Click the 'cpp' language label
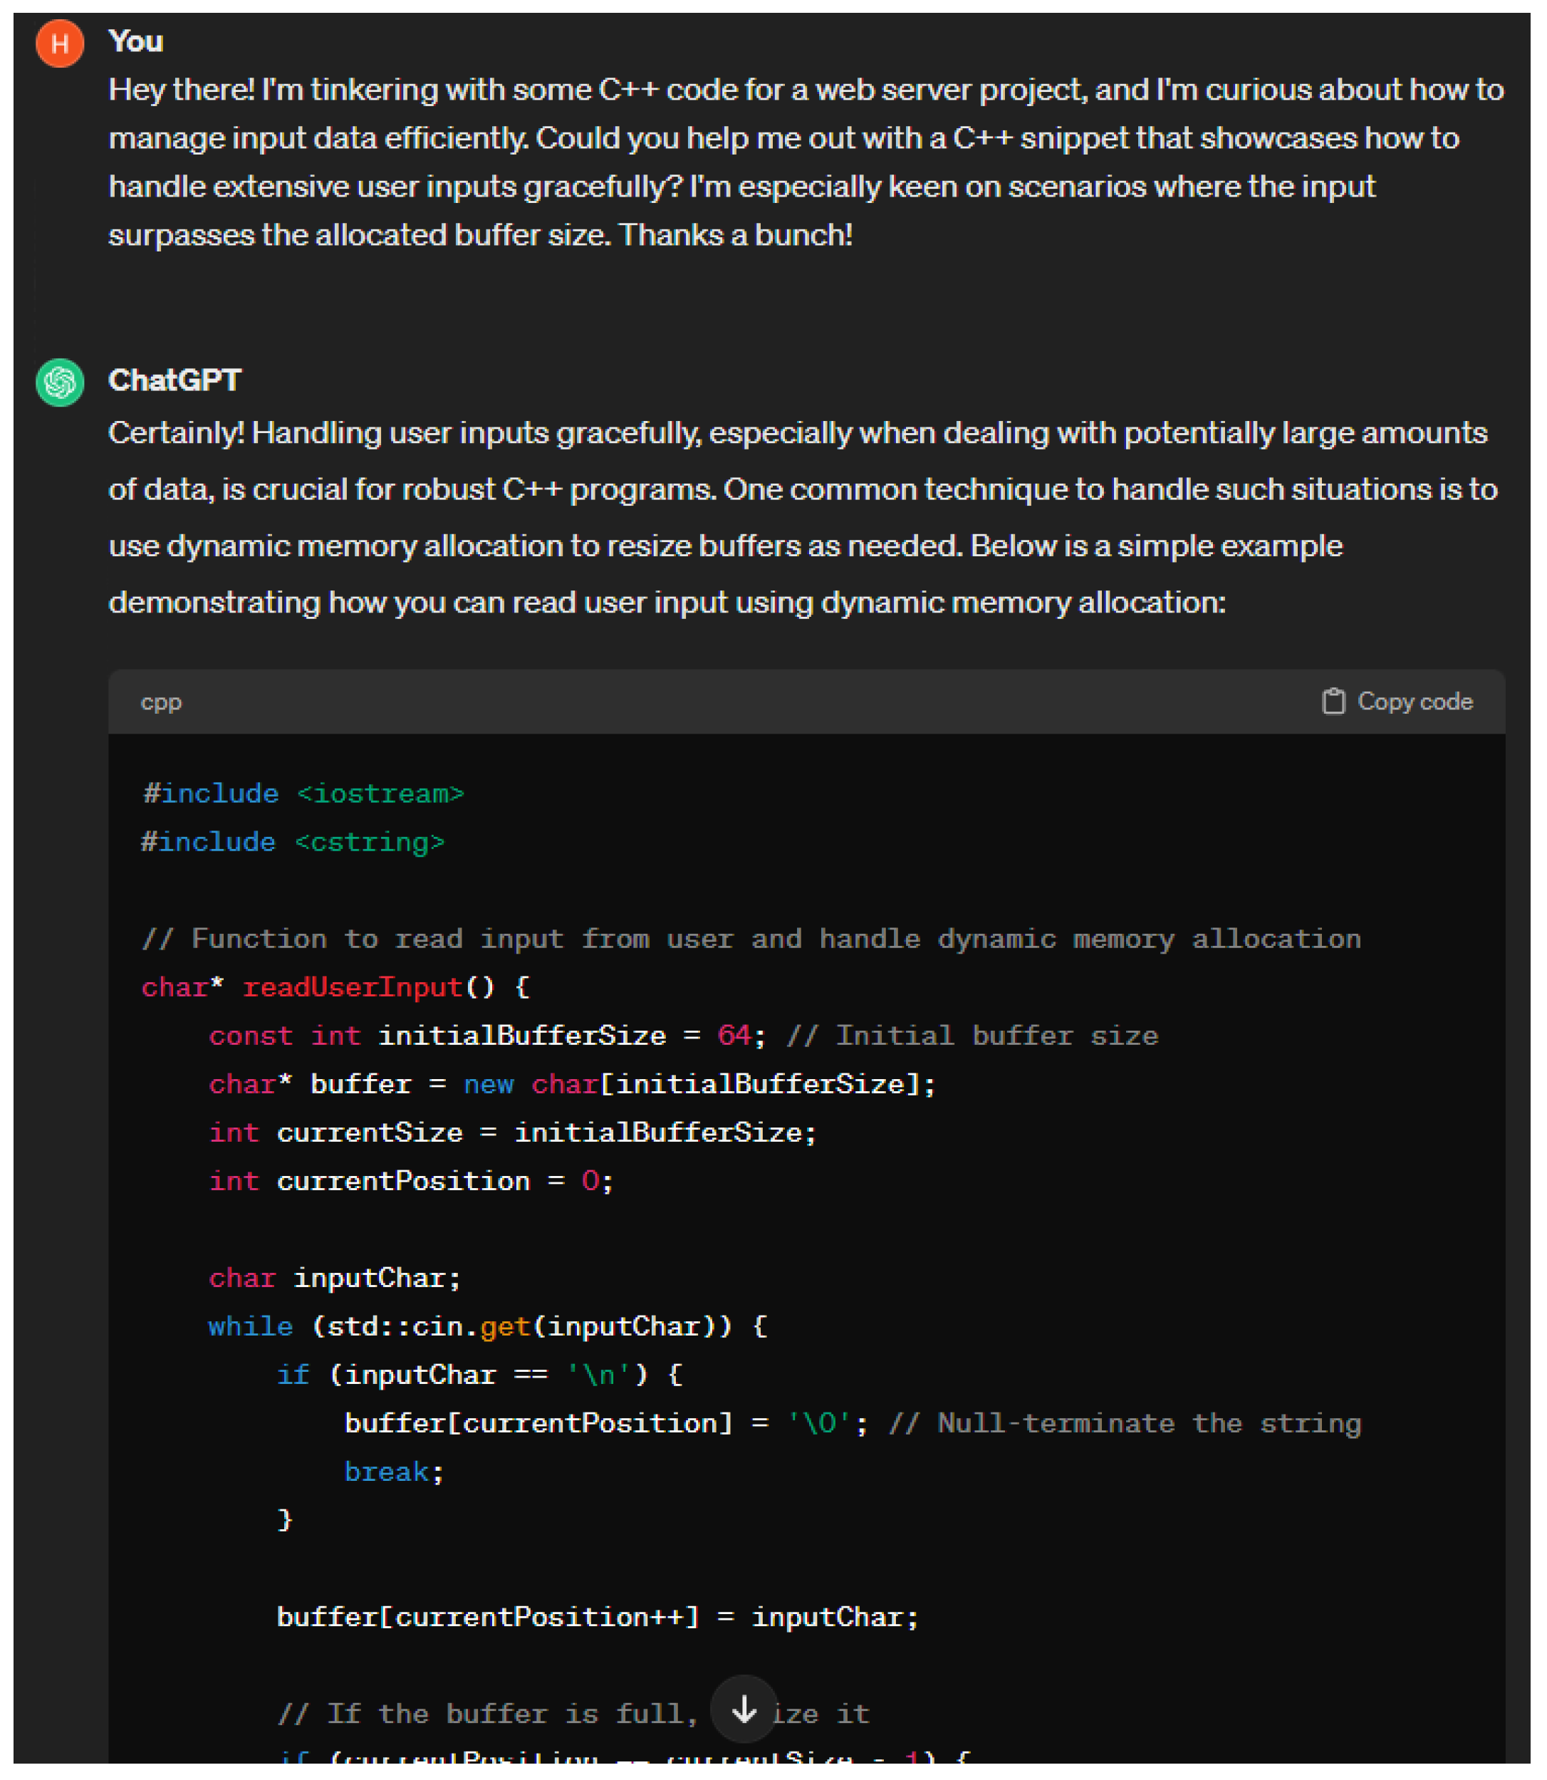Image resolution: width=1547 pixels, height=1780 pixels. click(160, 702)
